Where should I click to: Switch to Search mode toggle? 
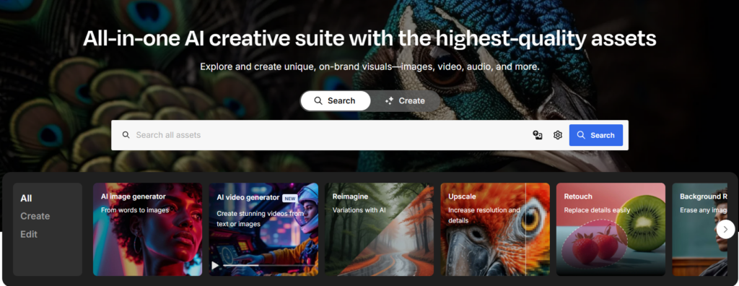[336, 101]
